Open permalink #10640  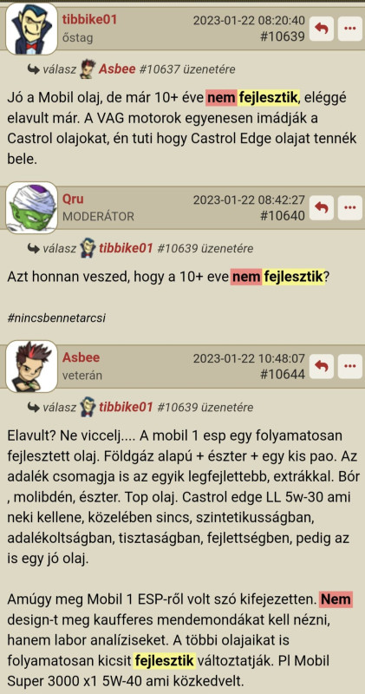tap(283, 215)
